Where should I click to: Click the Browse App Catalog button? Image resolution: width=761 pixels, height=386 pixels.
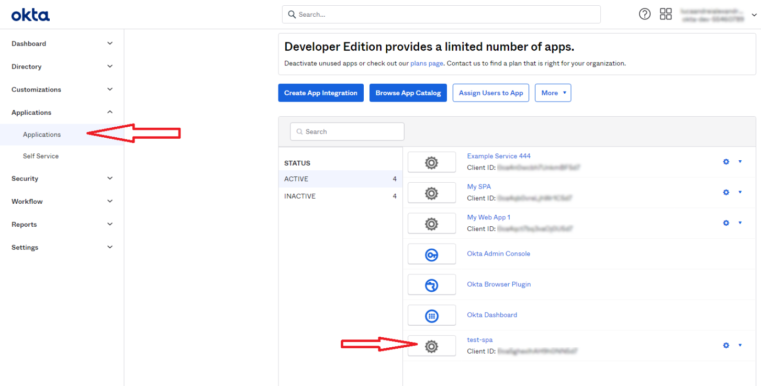pyautogui.click(x=408, y=93)
